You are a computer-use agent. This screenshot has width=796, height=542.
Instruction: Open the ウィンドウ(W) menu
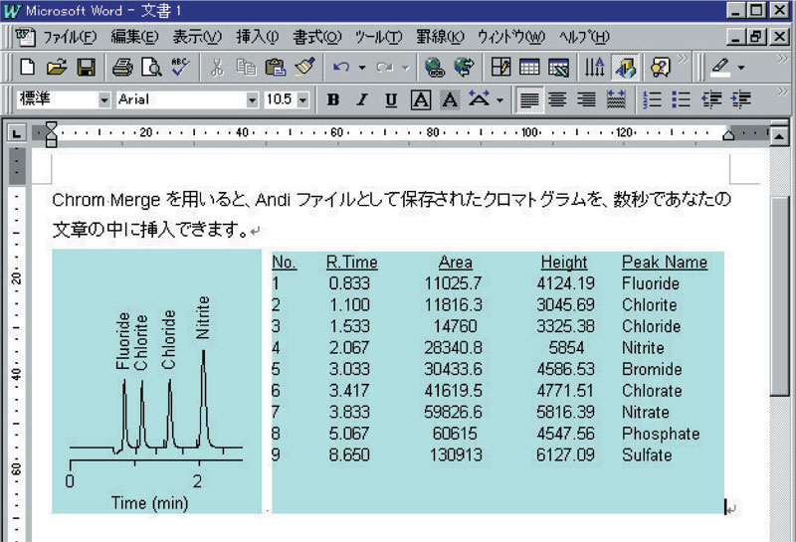point(510,37)
